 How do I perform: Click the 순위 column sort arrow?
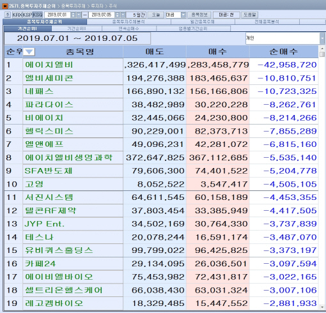29,52
